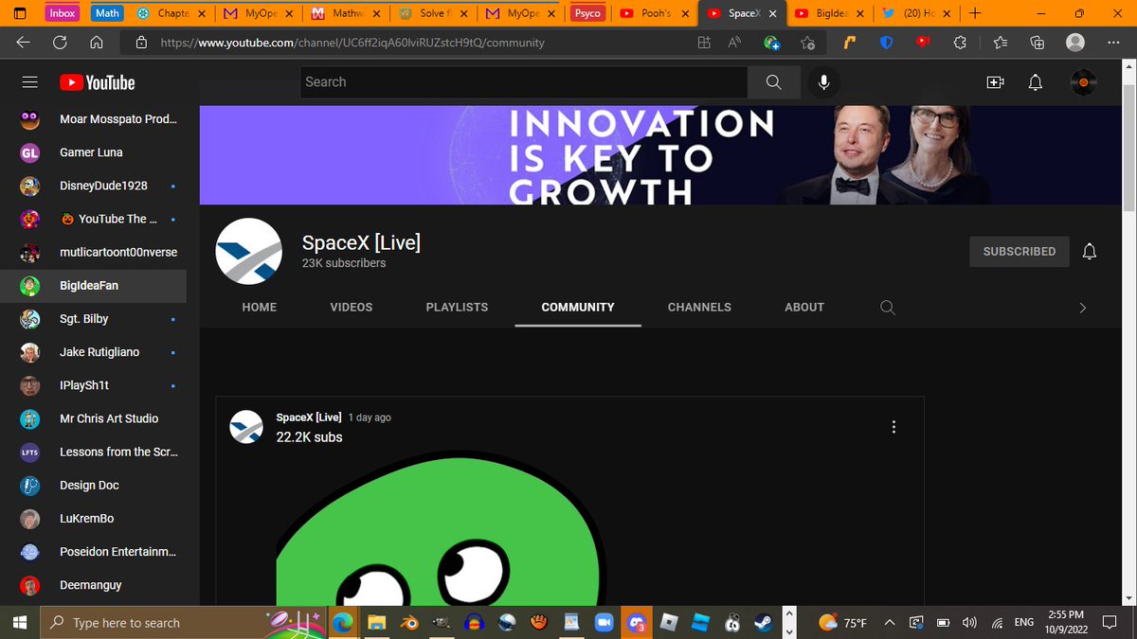Viewport: 1137px width, 639px height.
Task: Switch to the HOME channel tab
Action: 260,307
